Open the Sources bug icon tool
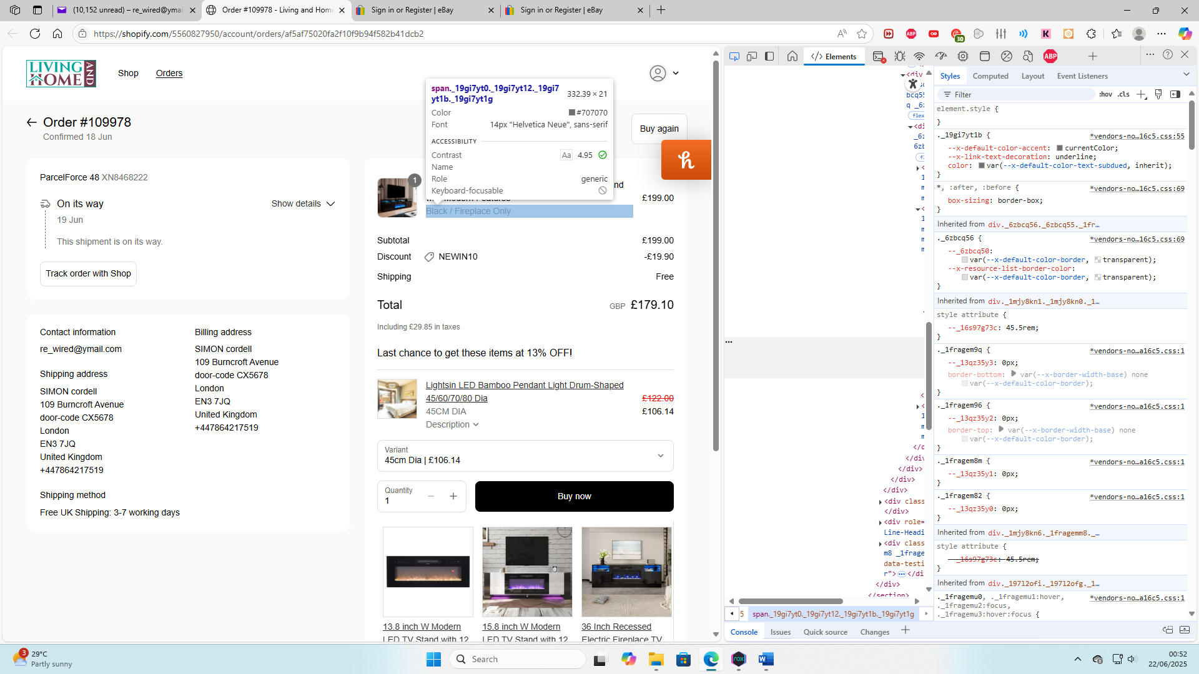The image size is (1199, 674). tap(900, 56)
